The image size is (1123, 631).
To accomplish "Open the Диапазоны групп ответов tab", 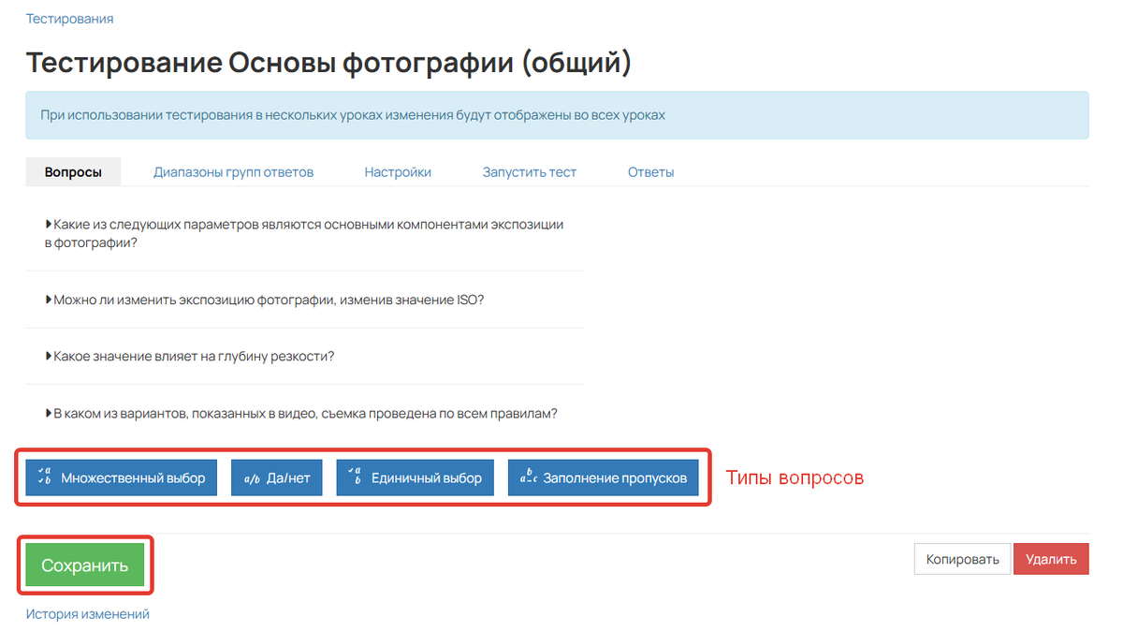I will [x=233, y=172].
